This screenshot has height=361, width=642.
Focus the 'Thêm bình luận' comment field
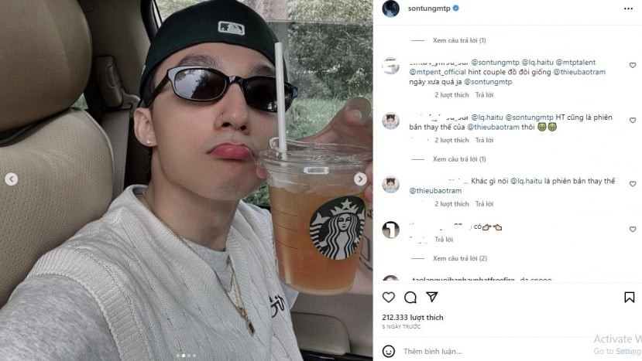491,351
